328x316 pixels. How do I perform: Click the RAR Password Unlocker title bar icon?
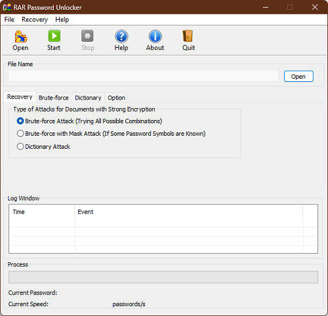7,7
